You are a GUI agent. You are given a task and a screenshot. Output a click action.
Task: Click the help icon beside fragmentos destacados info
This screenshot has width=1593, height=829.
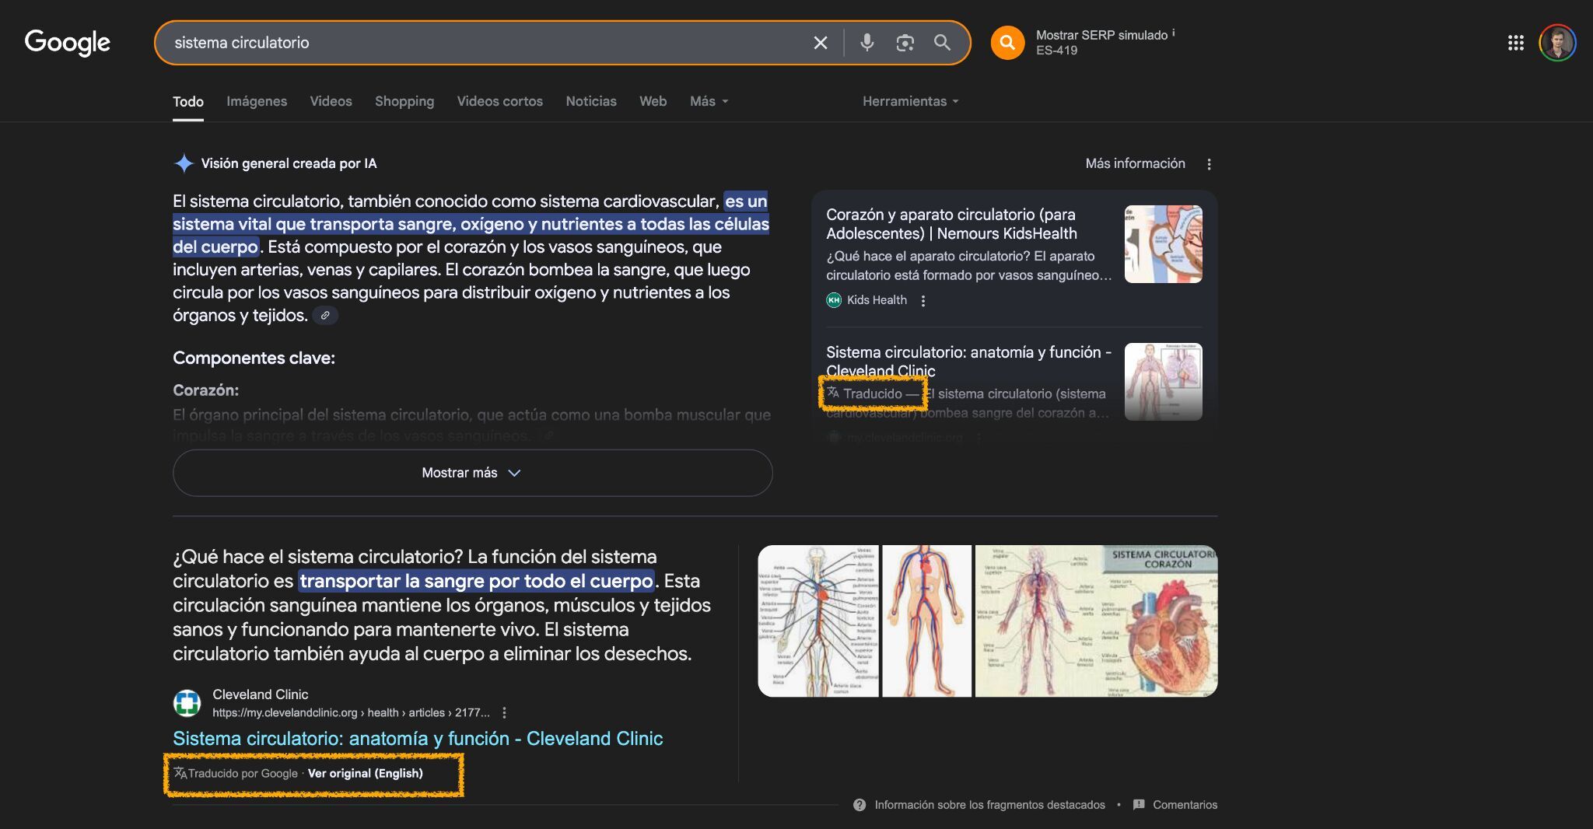click(859, 805)
